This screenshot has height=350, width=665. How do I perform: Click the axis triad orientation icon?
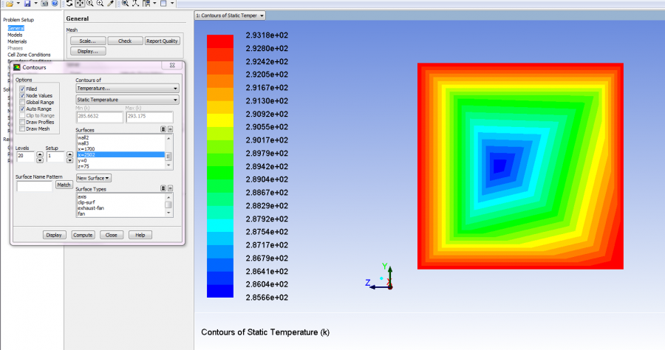pyautogui.click(x=135, y=4)
